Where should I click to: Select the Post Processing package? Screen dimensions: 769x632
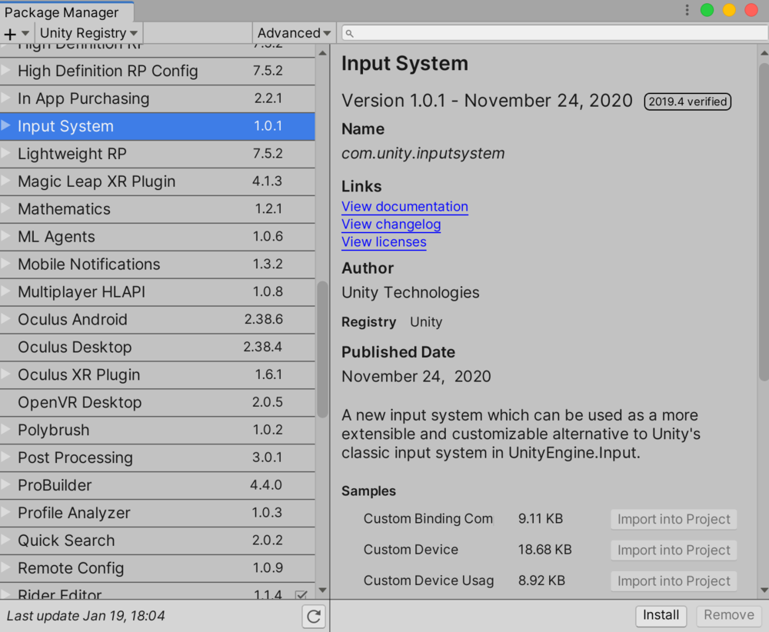[157, 457]
